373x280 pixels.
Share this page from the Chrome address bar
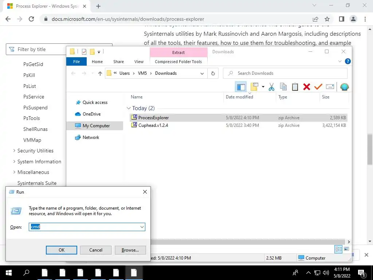pos(315,19)
